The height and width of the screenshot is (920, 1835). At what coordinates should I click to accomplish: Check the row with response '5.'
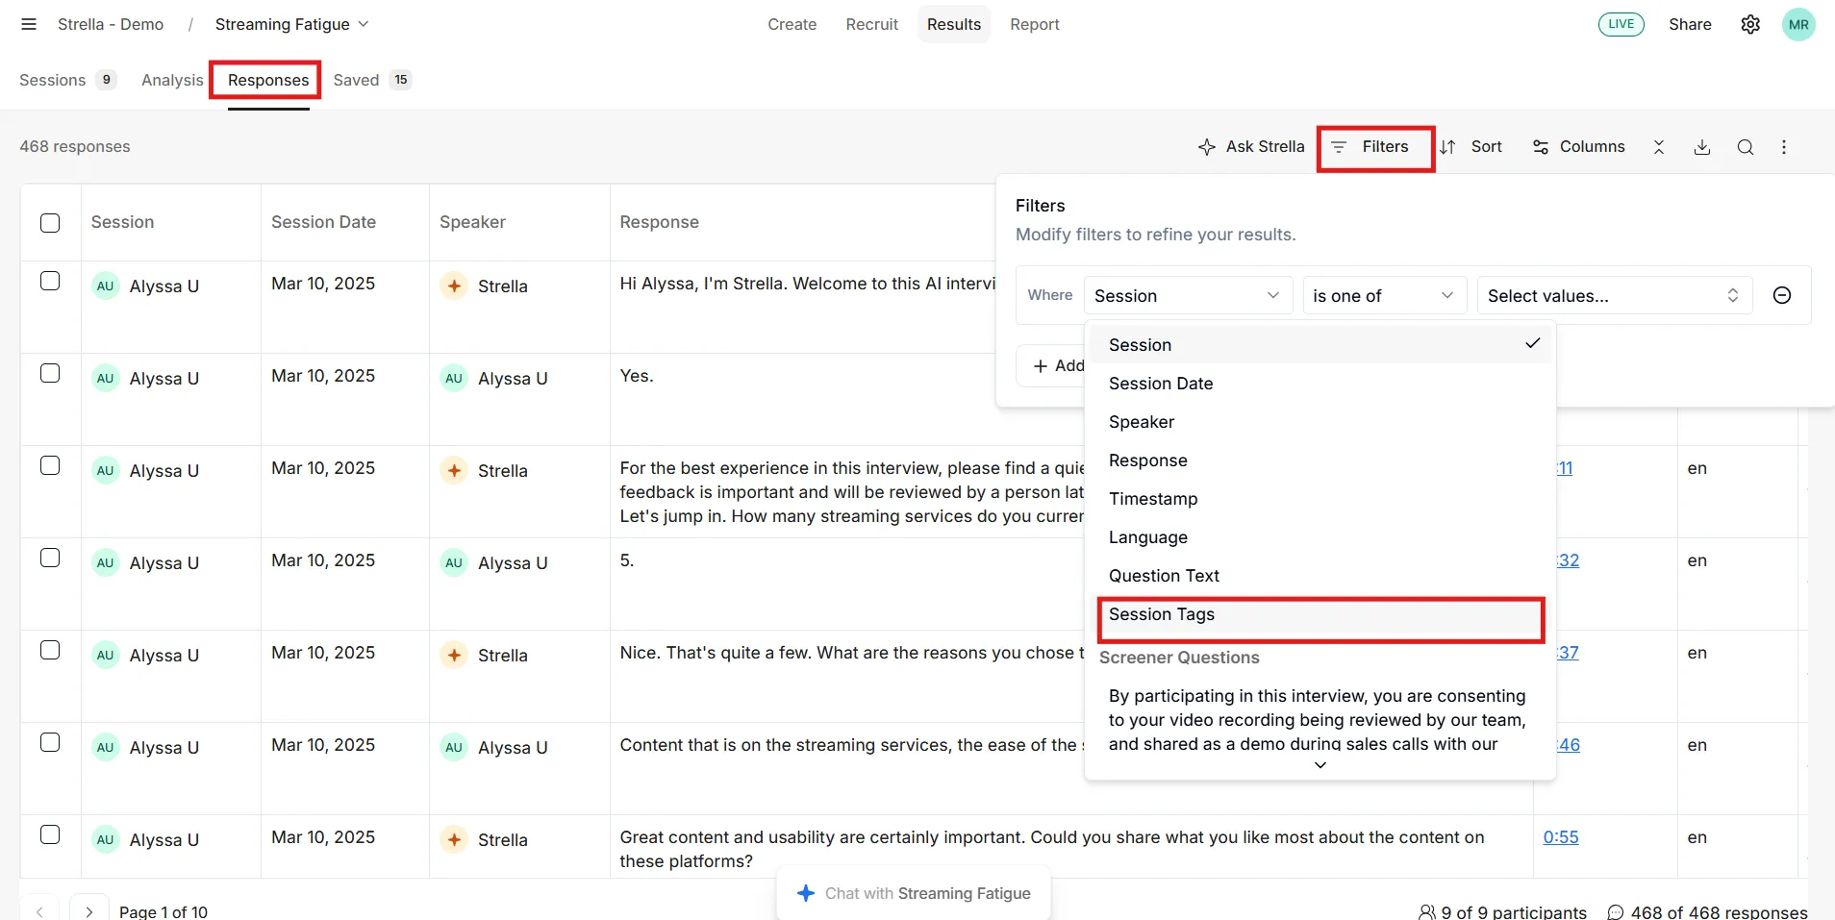pyautogui.click(x=50, y=558)
